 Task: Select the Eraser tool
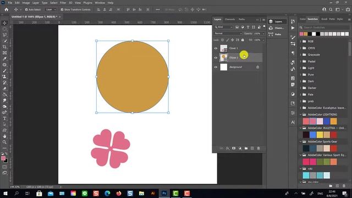(x=4, y=89)
